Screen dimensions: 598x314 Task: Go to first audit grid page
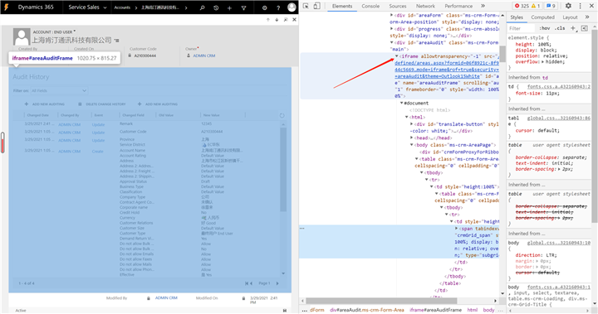click(x=248, y=283)
